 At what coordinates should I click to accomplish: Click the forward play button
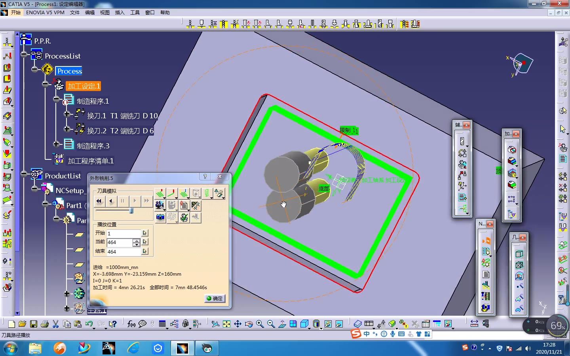135,201
